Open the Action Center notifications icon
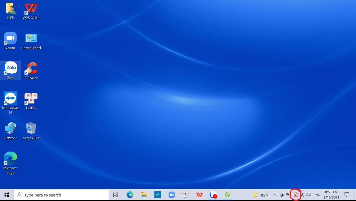Viewport: 356px width, 201px height. [x=347, y=195]
